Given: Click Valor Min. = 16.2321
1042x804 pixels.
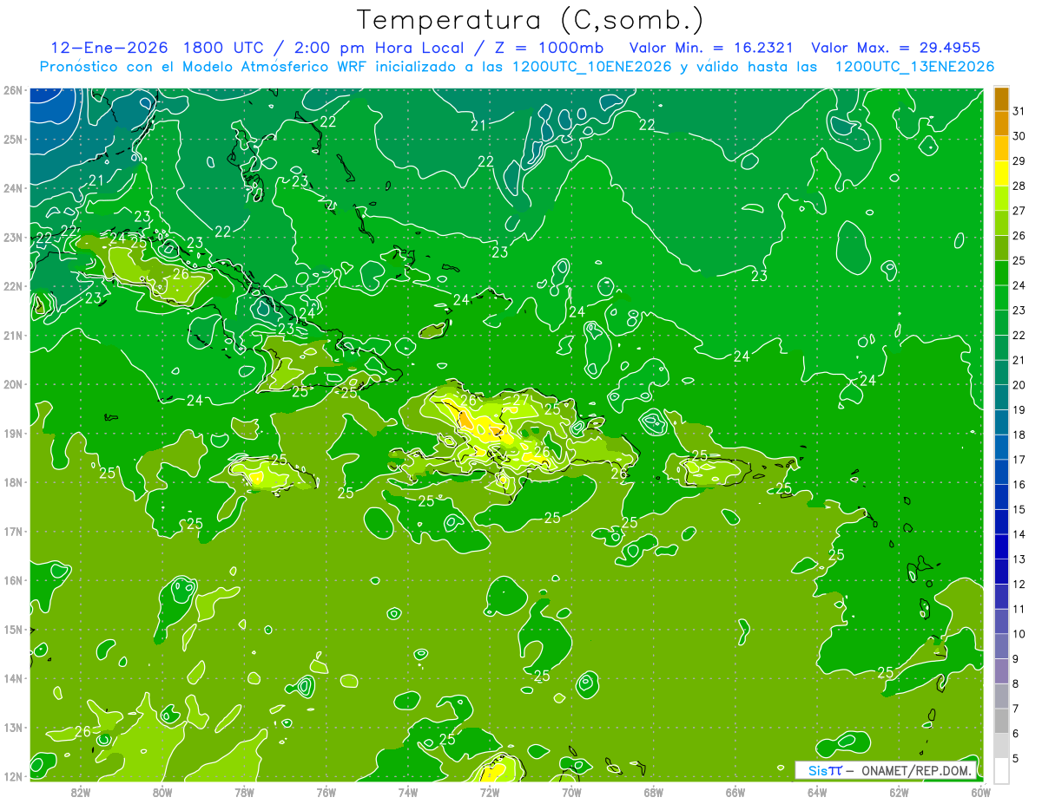Looking at the screenshot, I should point(711,48).
